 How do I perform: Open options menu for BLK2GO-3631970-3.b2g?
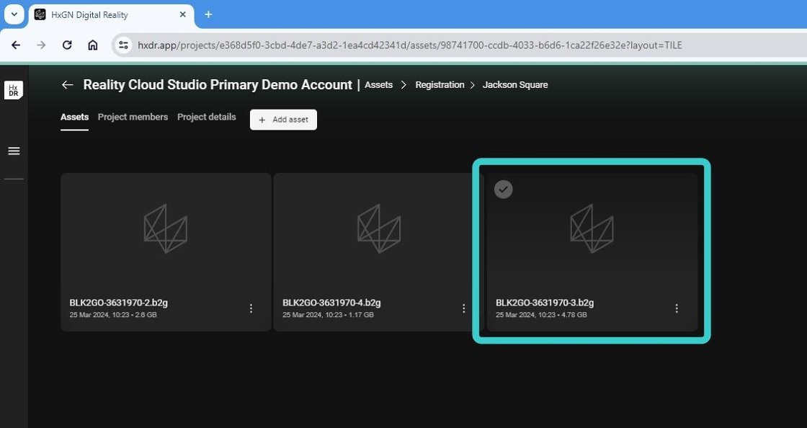pyautogui.click(x=677, y=308)
